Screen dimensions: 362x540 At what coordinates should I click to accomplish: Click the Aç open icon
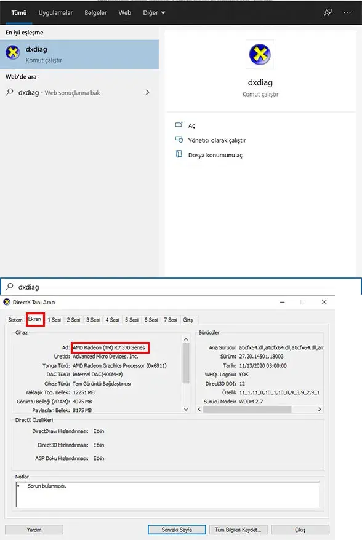(x=179, y=125)
